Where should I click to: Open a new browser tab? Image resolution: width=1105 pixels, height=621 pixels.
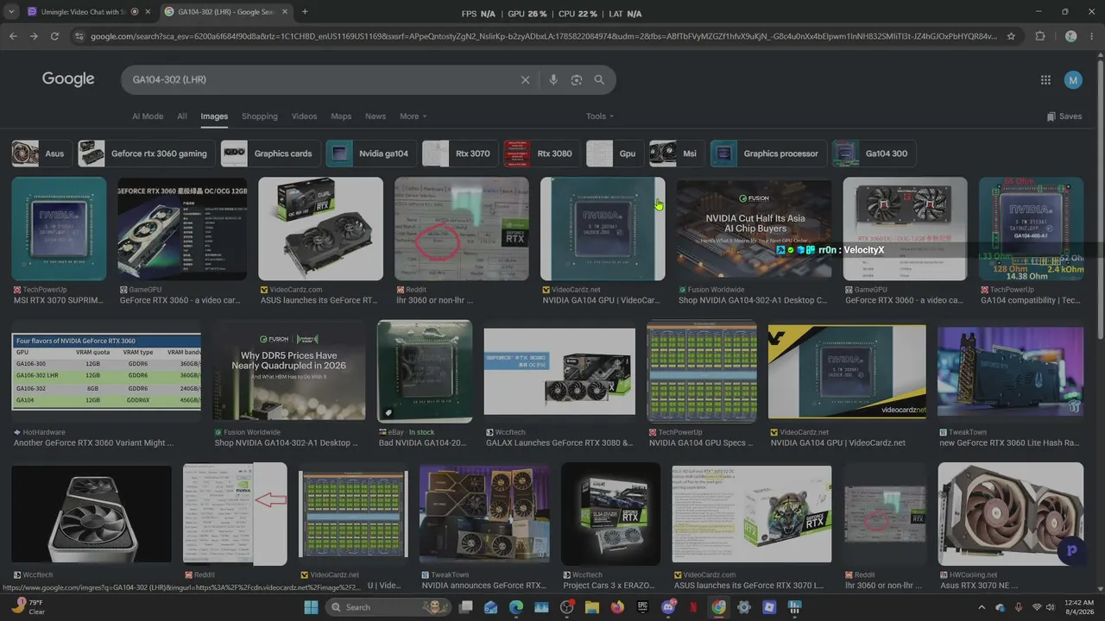pos(305,12)
